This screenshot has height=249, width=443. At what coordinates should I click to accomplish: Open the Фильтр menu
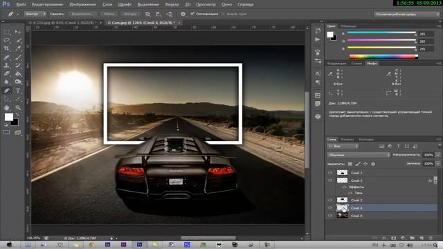coord(172,5)
